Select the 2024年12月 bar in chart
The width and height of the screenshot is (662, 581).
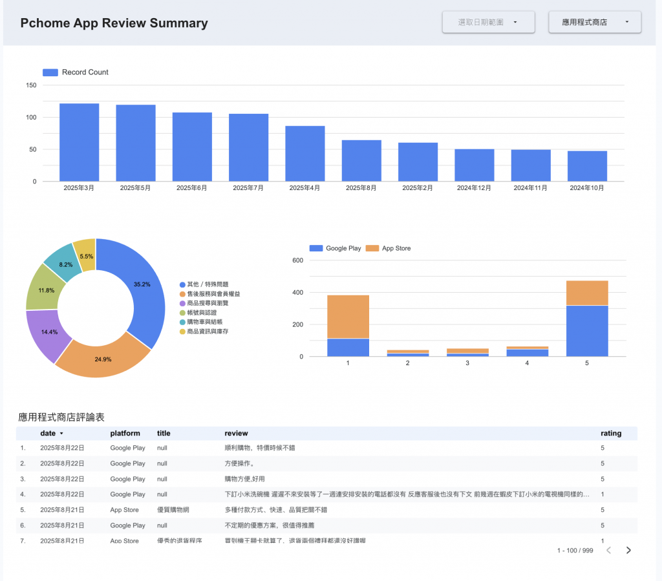click(474, 165)
